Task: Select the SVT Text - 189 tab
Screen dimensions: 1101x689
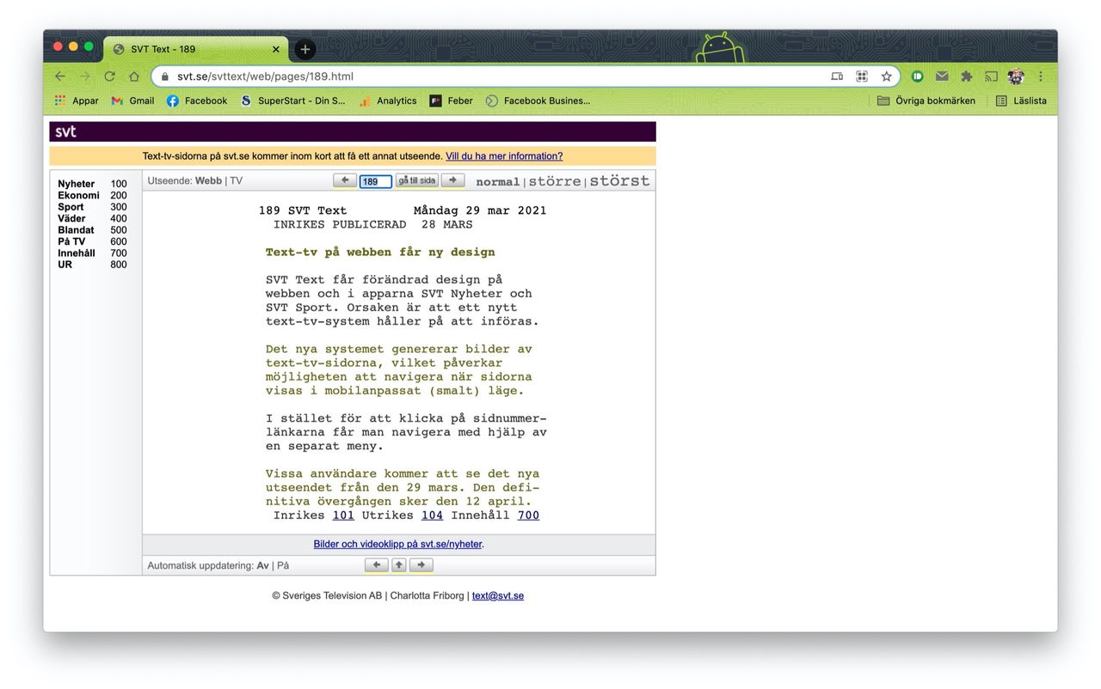Action: coord(196,49)
